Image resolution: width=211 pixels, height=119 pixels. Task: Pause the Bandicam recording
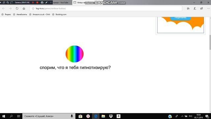tap(33, 2)
